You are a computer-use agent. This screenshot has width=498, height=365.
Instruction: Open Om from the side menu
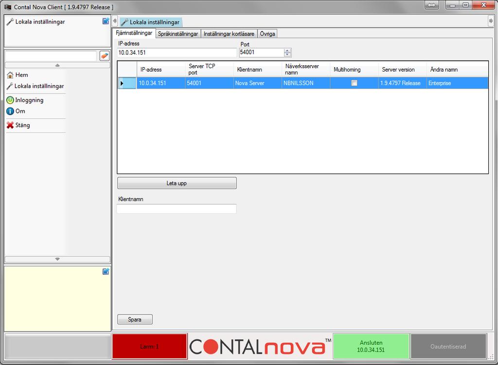[20, 111]
